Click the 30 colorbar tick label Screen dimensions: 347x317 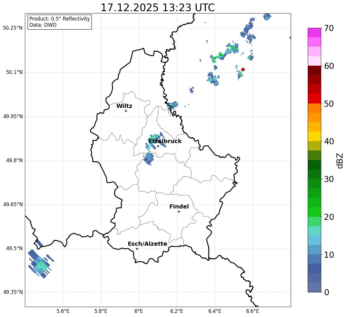329,179
